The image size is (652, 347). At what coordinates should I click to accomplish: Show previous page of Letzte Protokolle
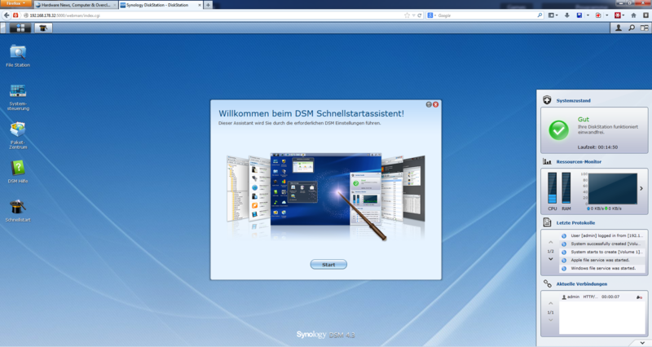(x=551, y=242)
